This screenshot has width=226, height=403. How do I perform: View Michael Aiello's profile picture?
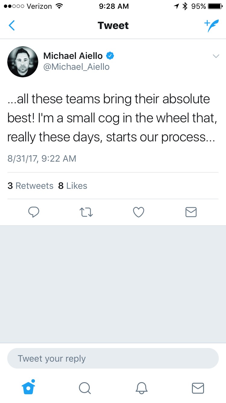click(x=23, y=62)
